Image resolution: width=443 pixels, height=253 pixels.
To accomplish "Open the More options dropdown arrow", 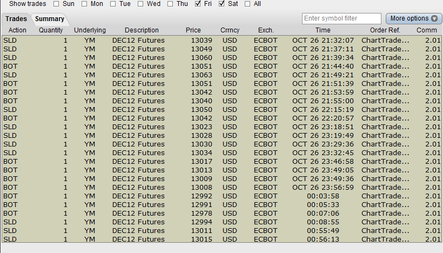I will pos(434,19).
